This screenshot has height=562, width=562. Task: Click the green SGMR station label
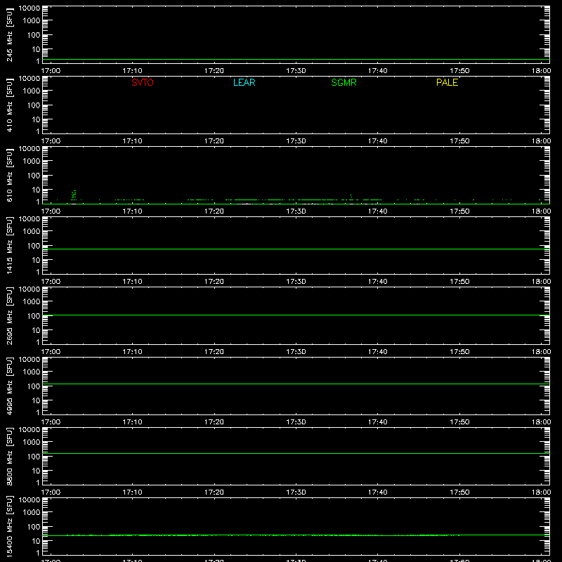(344, 82)
